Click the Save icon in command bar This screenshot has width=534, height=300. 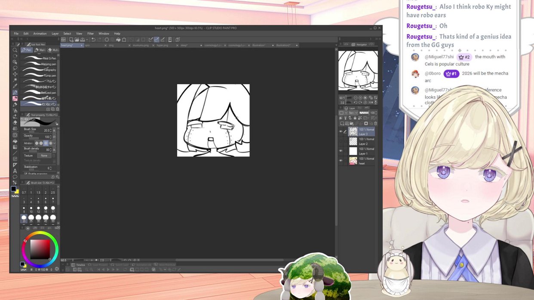coord(83,39)
